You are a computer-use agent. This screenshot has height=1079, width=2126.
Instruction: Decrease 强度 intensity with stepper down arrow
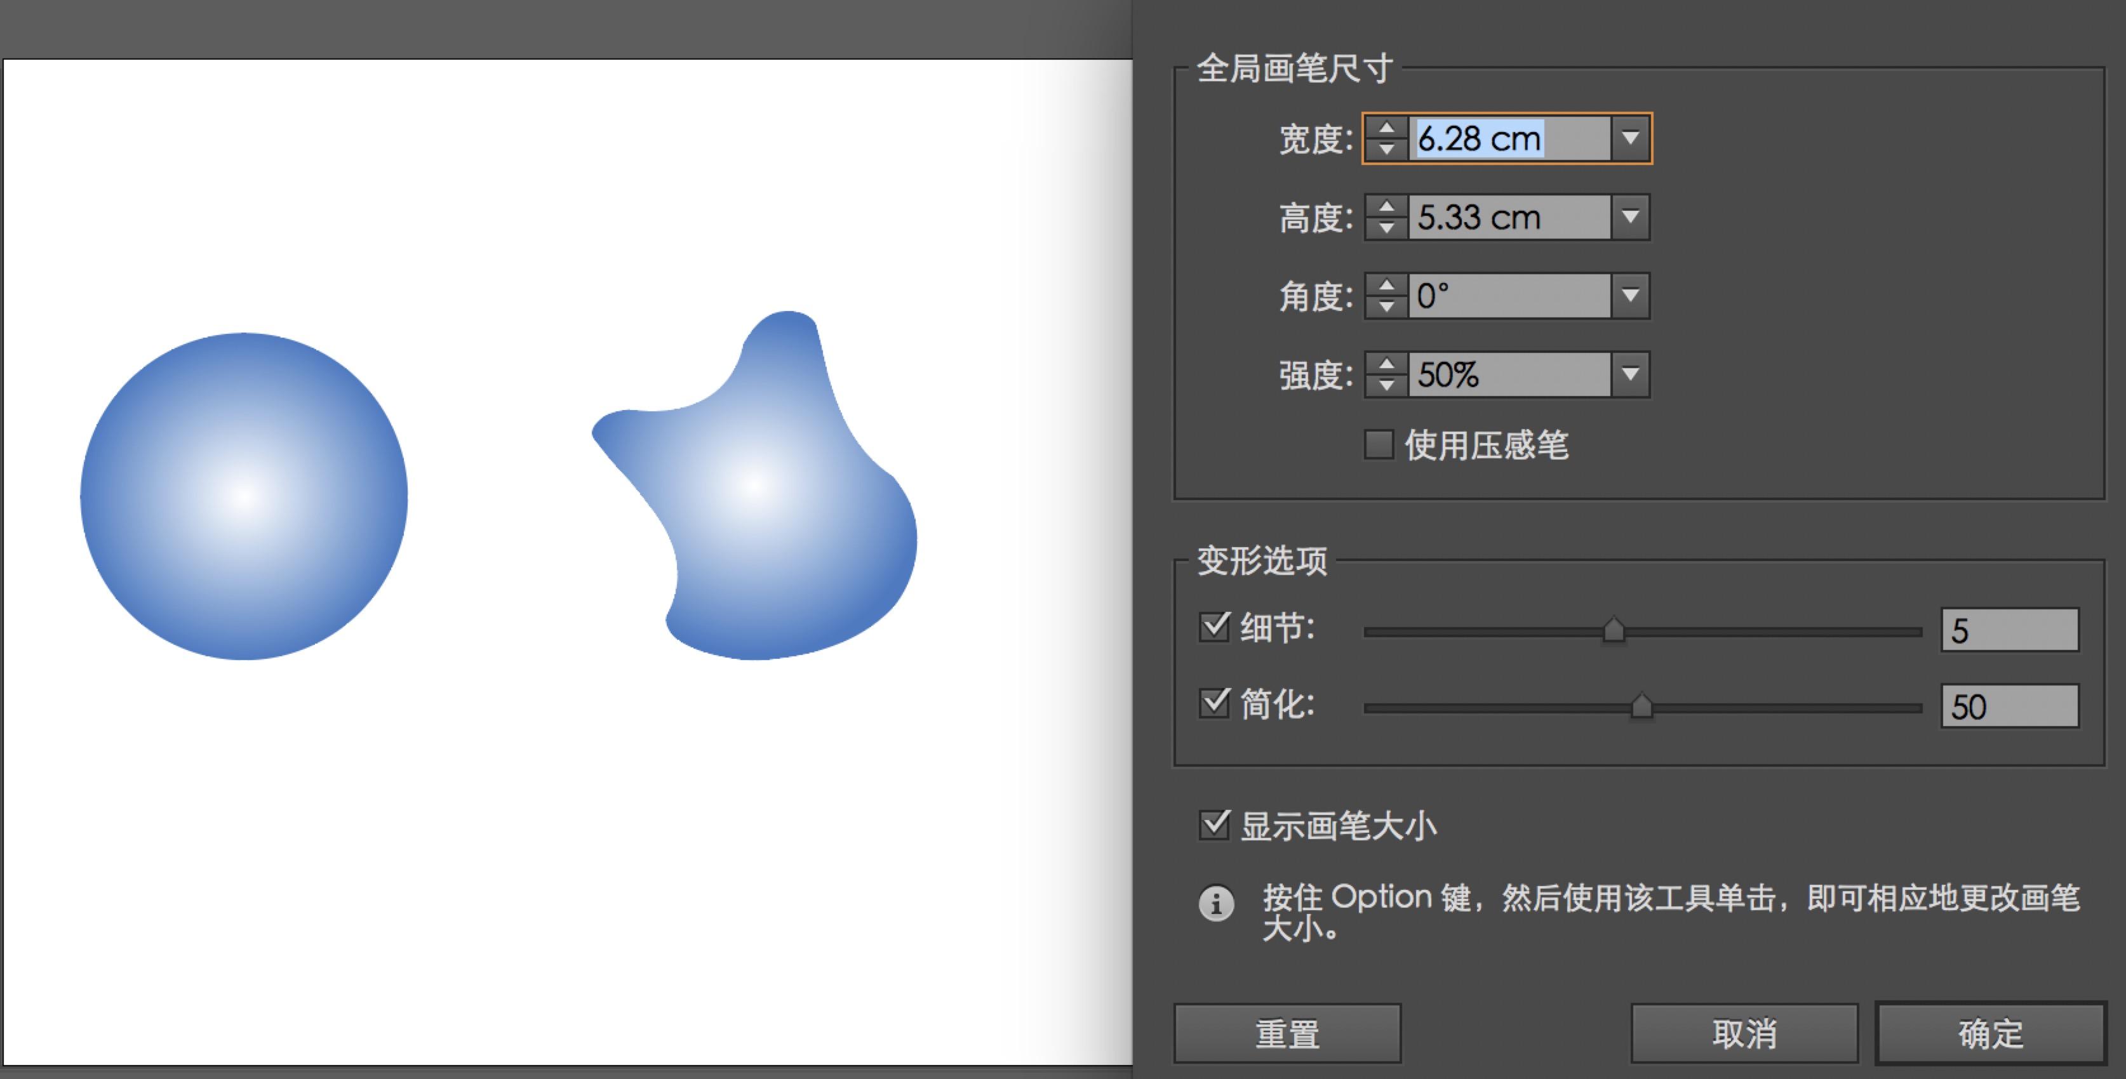click(x=1386, y=386)
